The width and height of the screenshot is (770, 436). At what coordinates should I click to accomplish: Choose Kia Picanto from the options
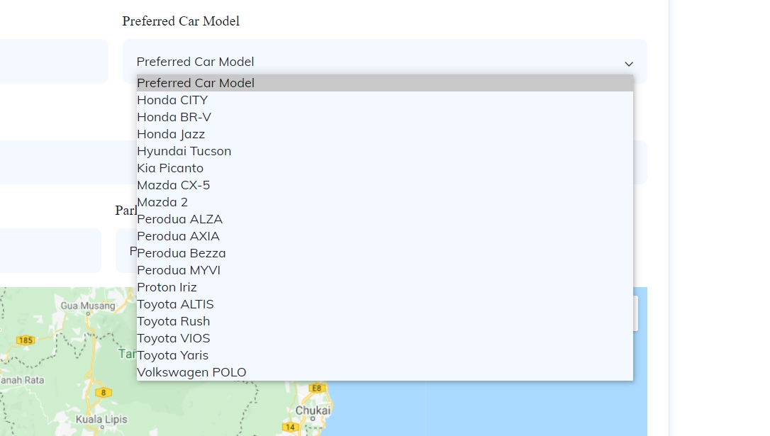[170, 168]
